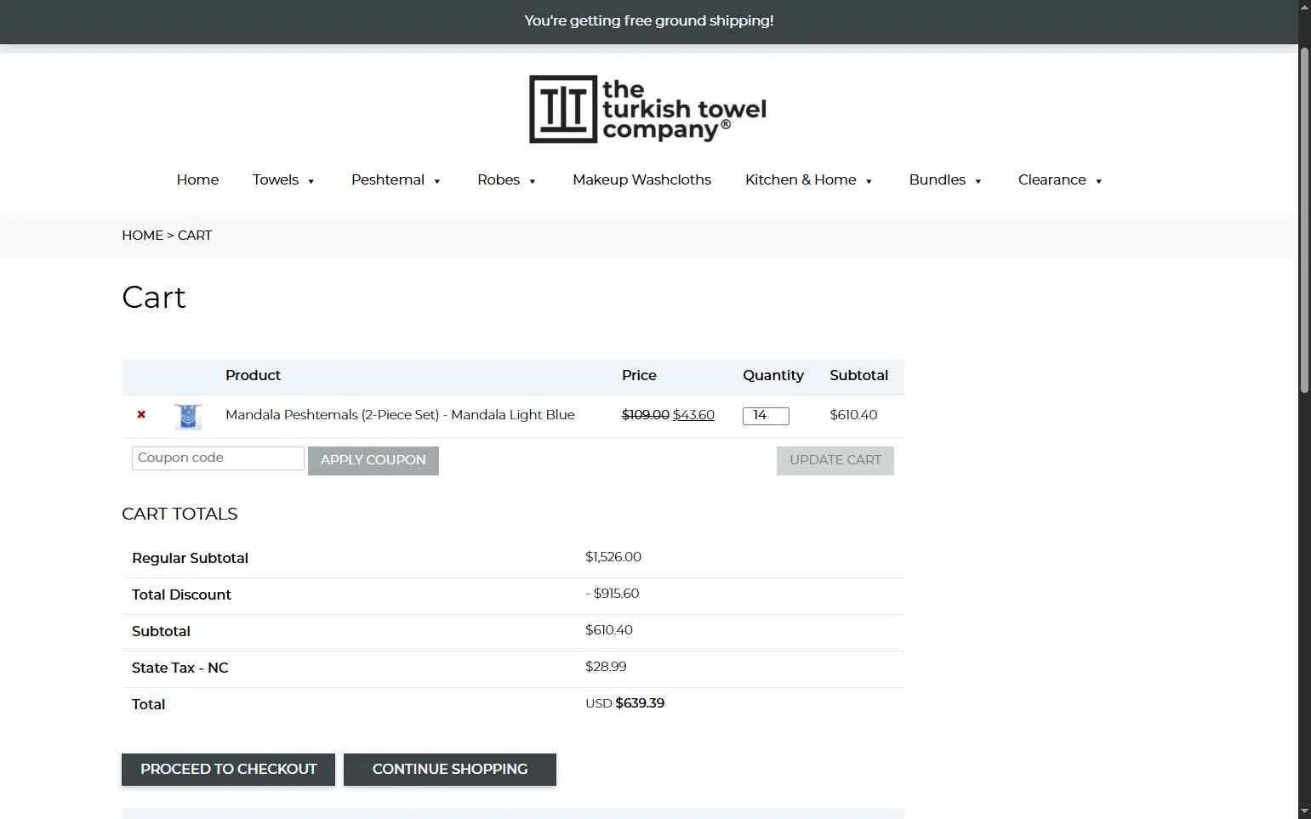This screenshot has height=819, width=1311.
Task: Click the State Tax - NC label
Action: (x=180, y=668)
